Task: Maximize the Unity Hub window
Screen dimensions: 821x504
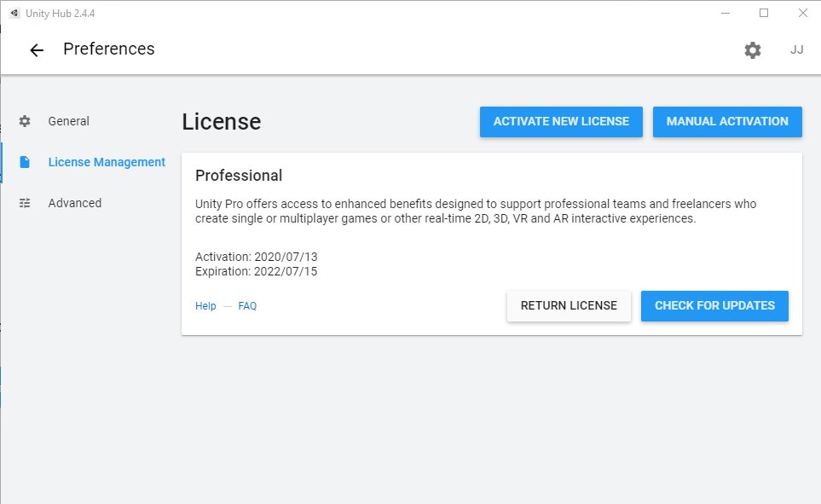Action: point(764,13)
